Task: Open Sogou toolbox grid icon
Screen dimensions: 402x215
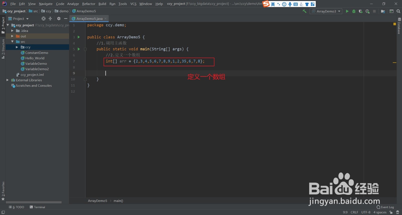Action: (313, 4)
